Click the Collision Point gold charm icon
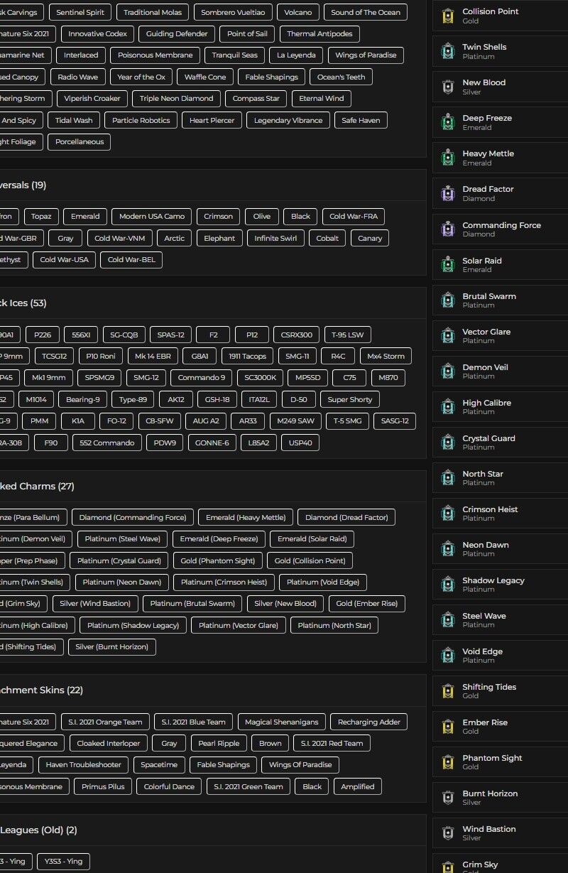Viewport: 568px width, 873px height. [447, 16]
